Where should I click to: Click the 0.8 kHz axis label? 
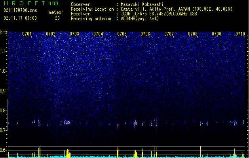pos(4,111)
